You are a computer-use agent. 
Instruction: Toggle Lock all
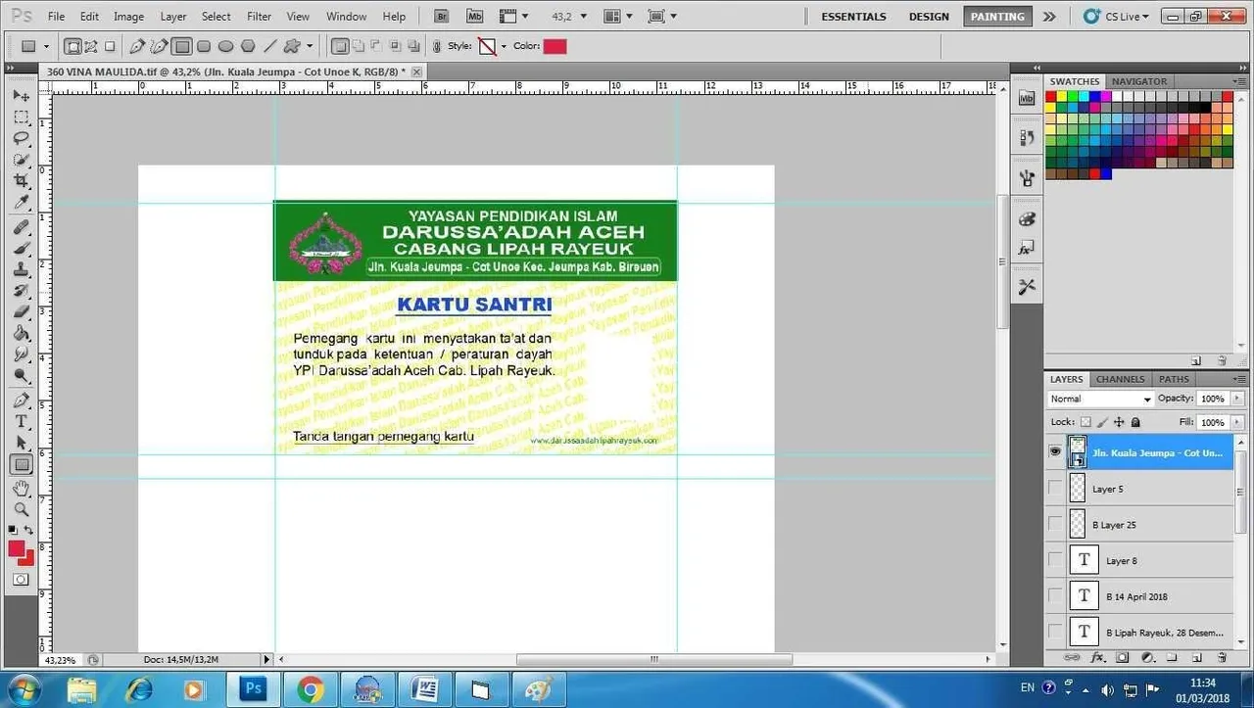(x=1135, y=422)
